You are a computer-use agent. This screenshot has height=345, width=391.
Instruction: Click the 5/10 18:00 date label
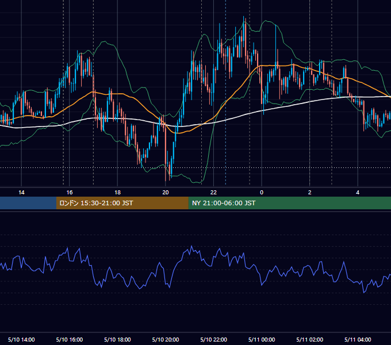click(x=117, y=339)
